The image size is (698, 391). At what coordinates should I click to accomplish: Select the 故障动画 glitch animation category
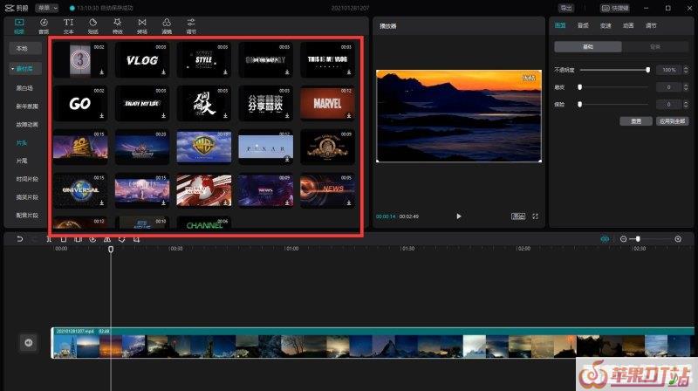27,125
